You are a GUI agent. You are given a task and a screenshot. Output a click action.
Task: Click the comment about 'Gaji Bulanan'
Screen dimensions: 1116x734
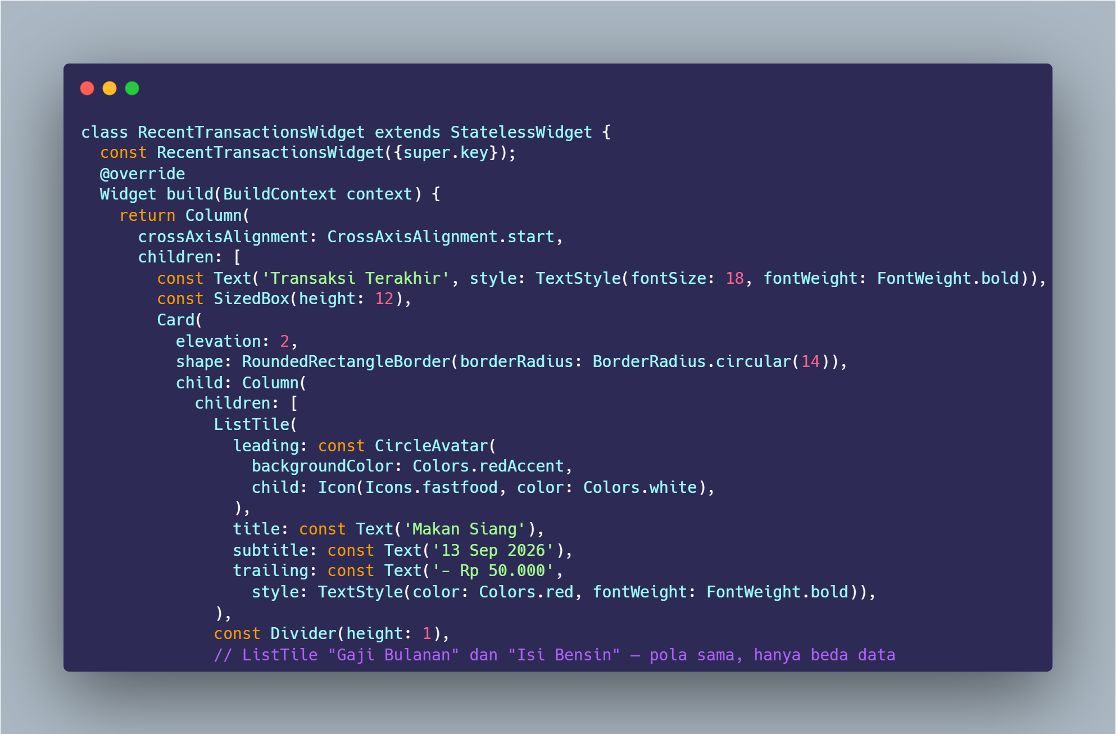point(555,655)
